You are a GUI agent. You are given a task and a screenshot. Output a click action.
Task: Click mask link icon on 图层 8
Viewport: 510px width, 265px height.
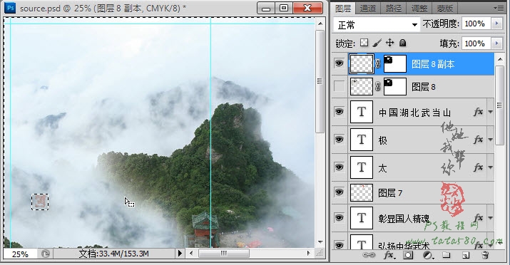point(377,86)
